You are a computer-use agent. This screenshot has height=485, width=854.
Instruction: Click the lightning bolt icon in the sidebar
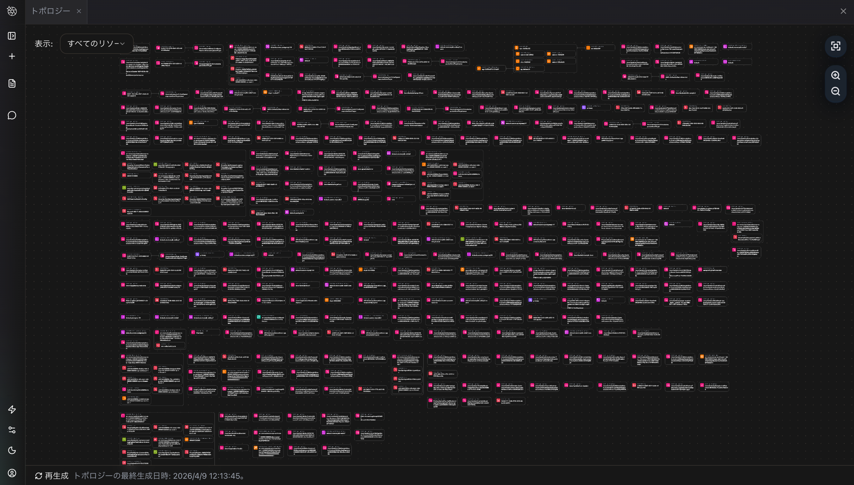(x=12, y=409)
